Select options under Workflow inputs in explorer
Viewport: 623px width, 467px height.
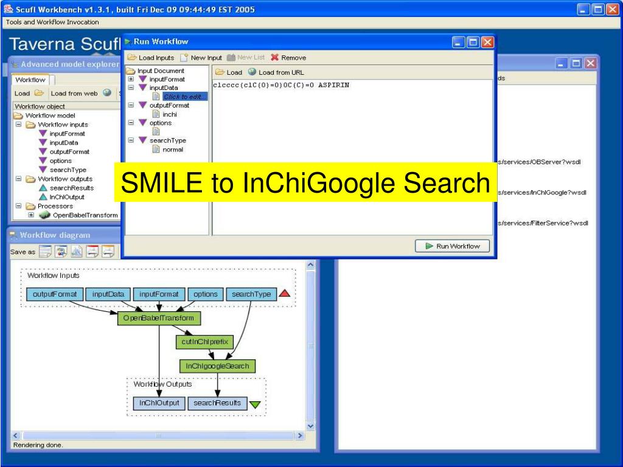(60, 161)
